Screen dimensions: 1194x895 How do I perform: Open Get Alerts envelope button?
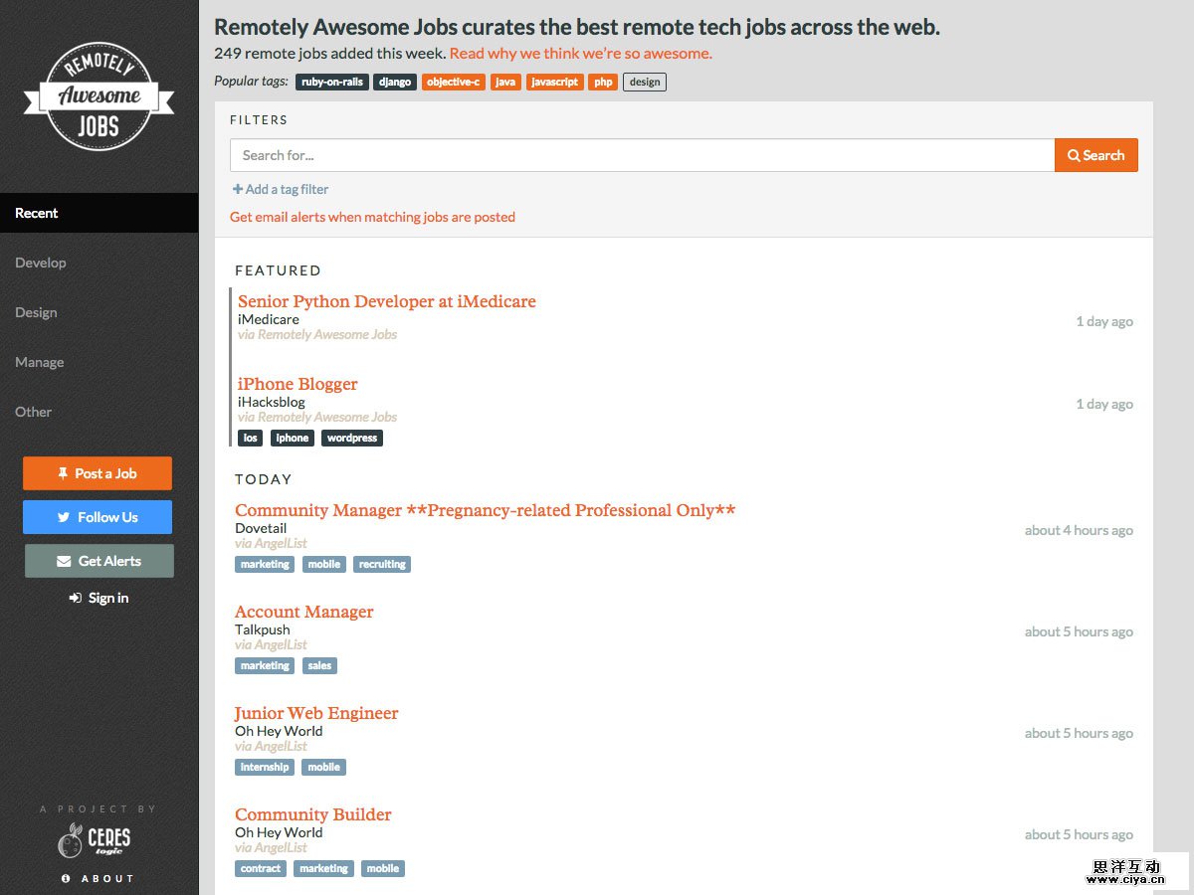click(x=99, y=561)
